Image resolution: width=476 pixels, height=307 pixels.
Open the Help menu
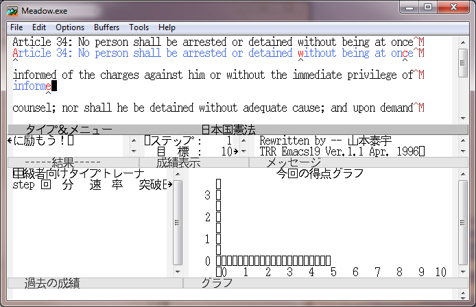tap(167, 27)
